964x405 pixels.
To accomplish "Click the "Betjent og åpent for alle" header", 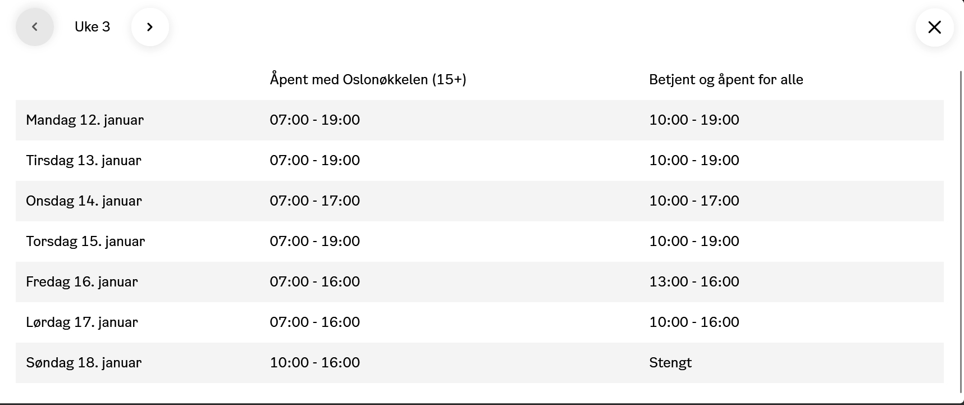I will 725,80.
